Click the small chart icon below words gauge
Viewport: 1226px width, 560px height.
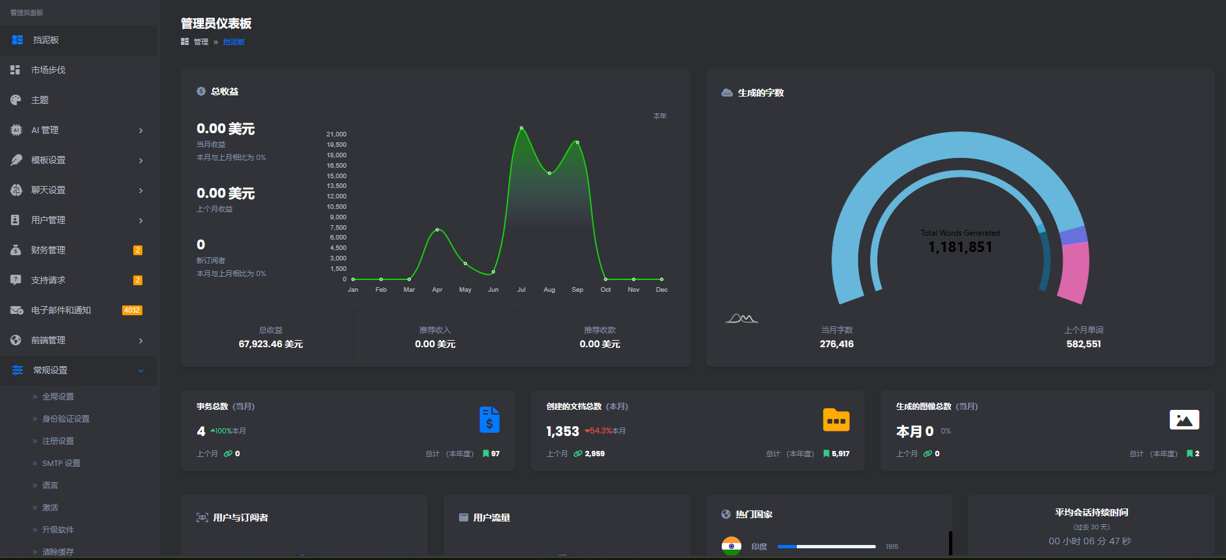click(741, 319)
